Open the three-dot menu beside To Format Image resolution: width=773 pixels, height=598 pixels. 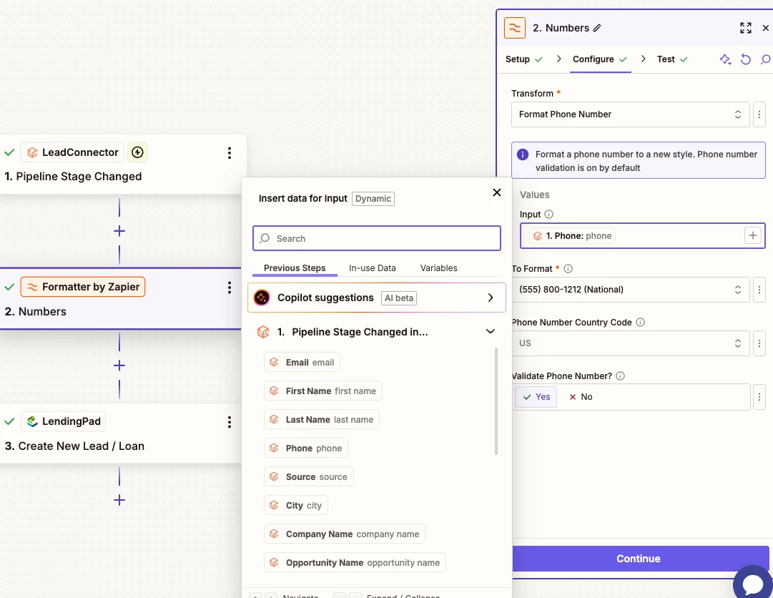759,290
